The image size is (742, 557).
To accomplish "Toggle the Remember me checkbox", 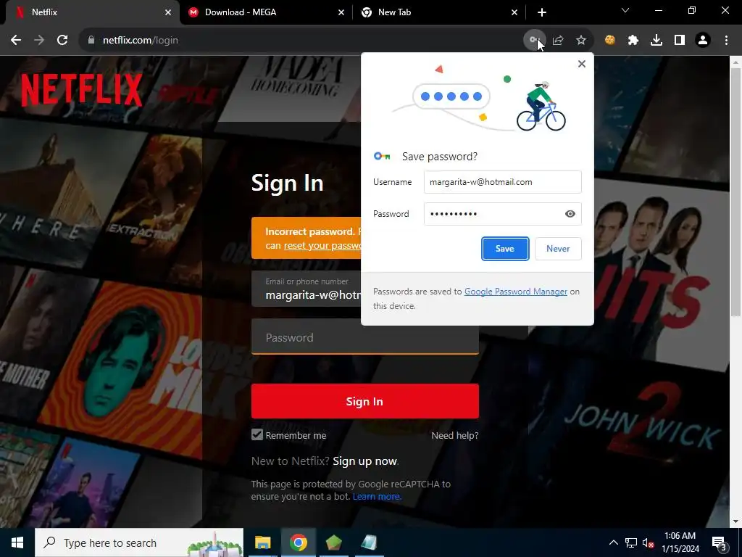I will (257, 435).
